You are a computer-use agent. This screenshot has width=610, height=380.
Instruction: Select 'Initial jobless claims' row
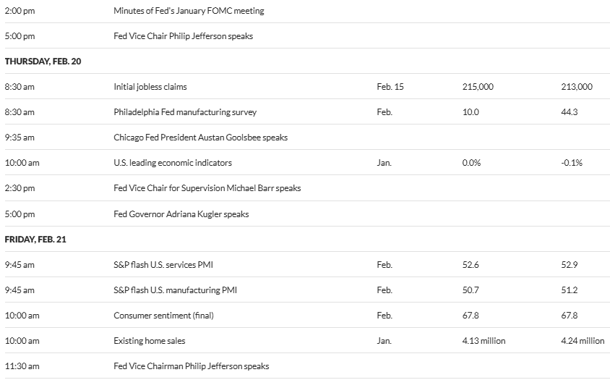pyautogui.click(x=150, y=87)
